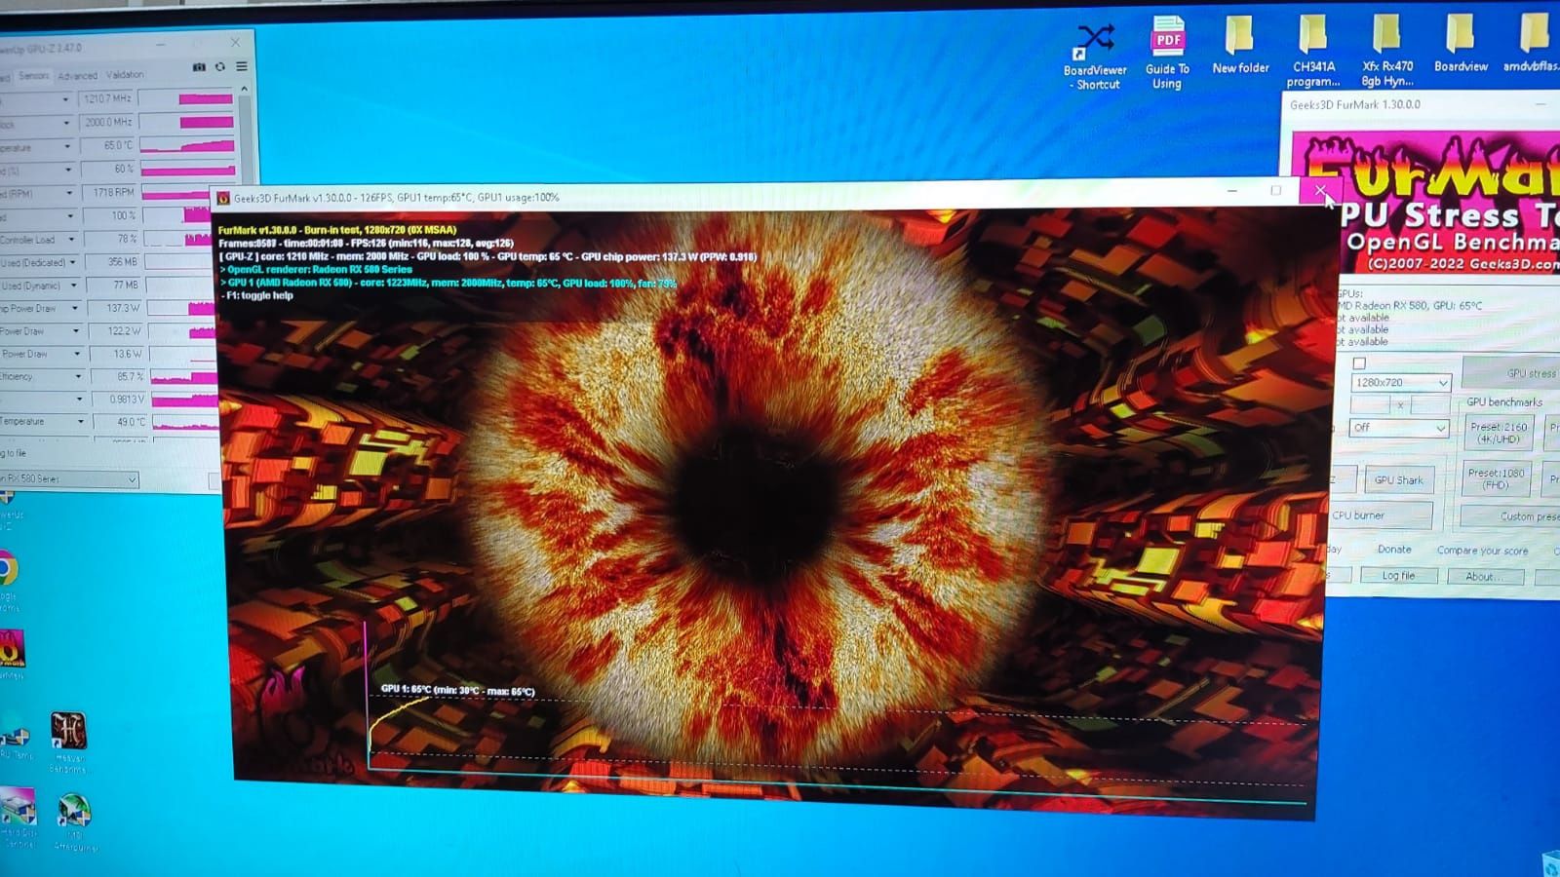Open the CH341A programmer folder
This screenshot has width=1560, height=877.
pyautogui.click(x=1313, y=52)
